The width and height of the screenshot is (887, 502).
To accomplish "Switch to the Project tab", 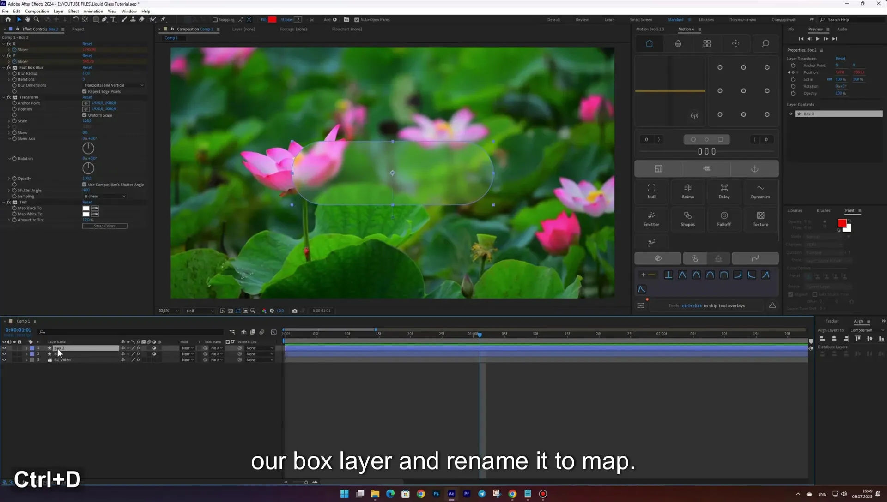I will coord(78,29).
